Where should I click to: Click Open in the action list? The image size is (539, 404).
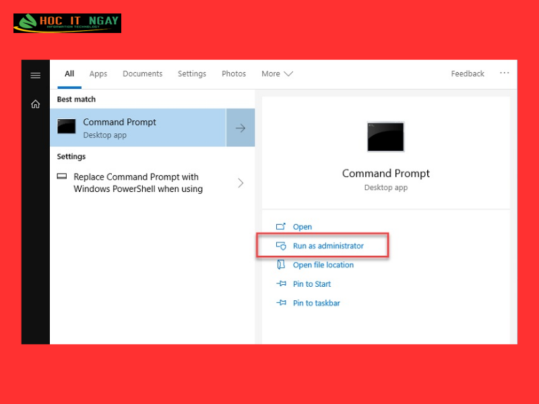(x=302, y=227)
